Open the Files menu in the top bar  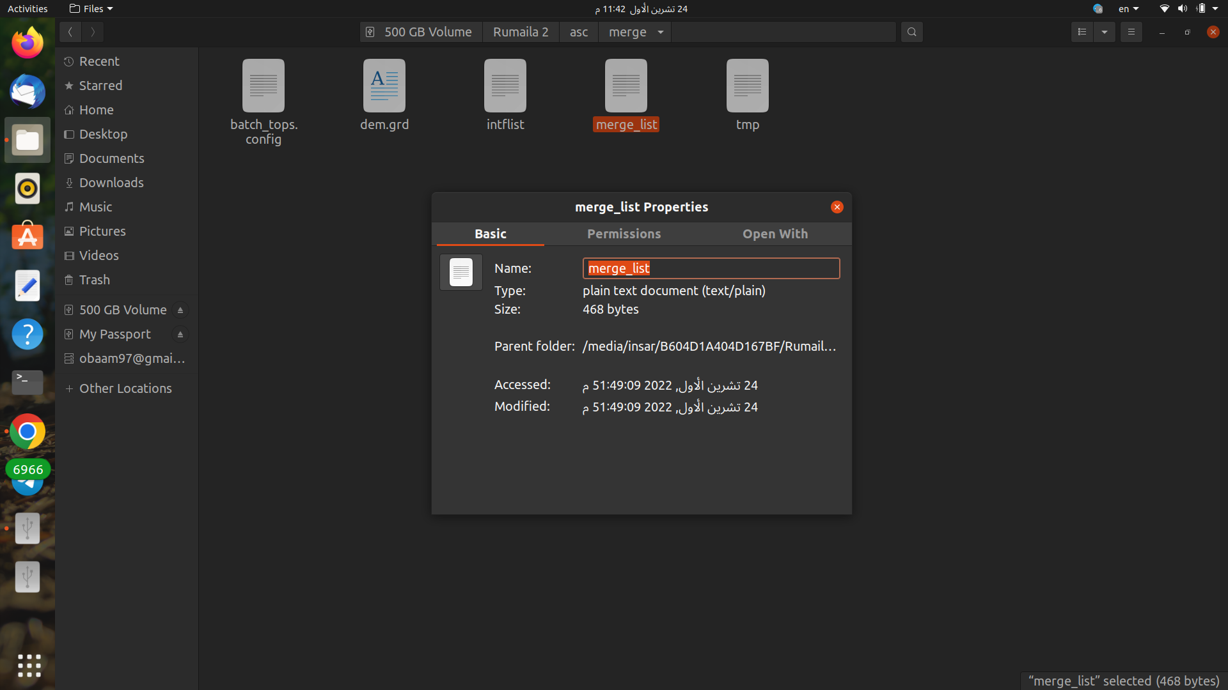point(90,8)
